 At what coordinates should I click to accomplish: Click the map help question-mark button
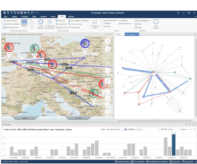coord(108,41)
